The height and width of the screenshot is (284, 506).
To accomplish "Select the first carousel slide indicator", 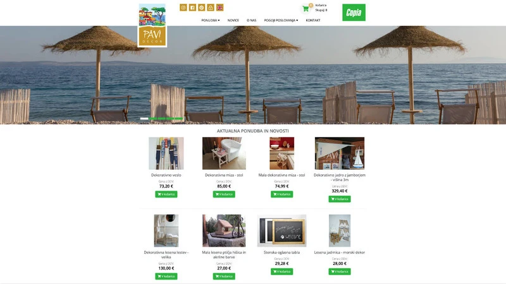I will point(144,119).
